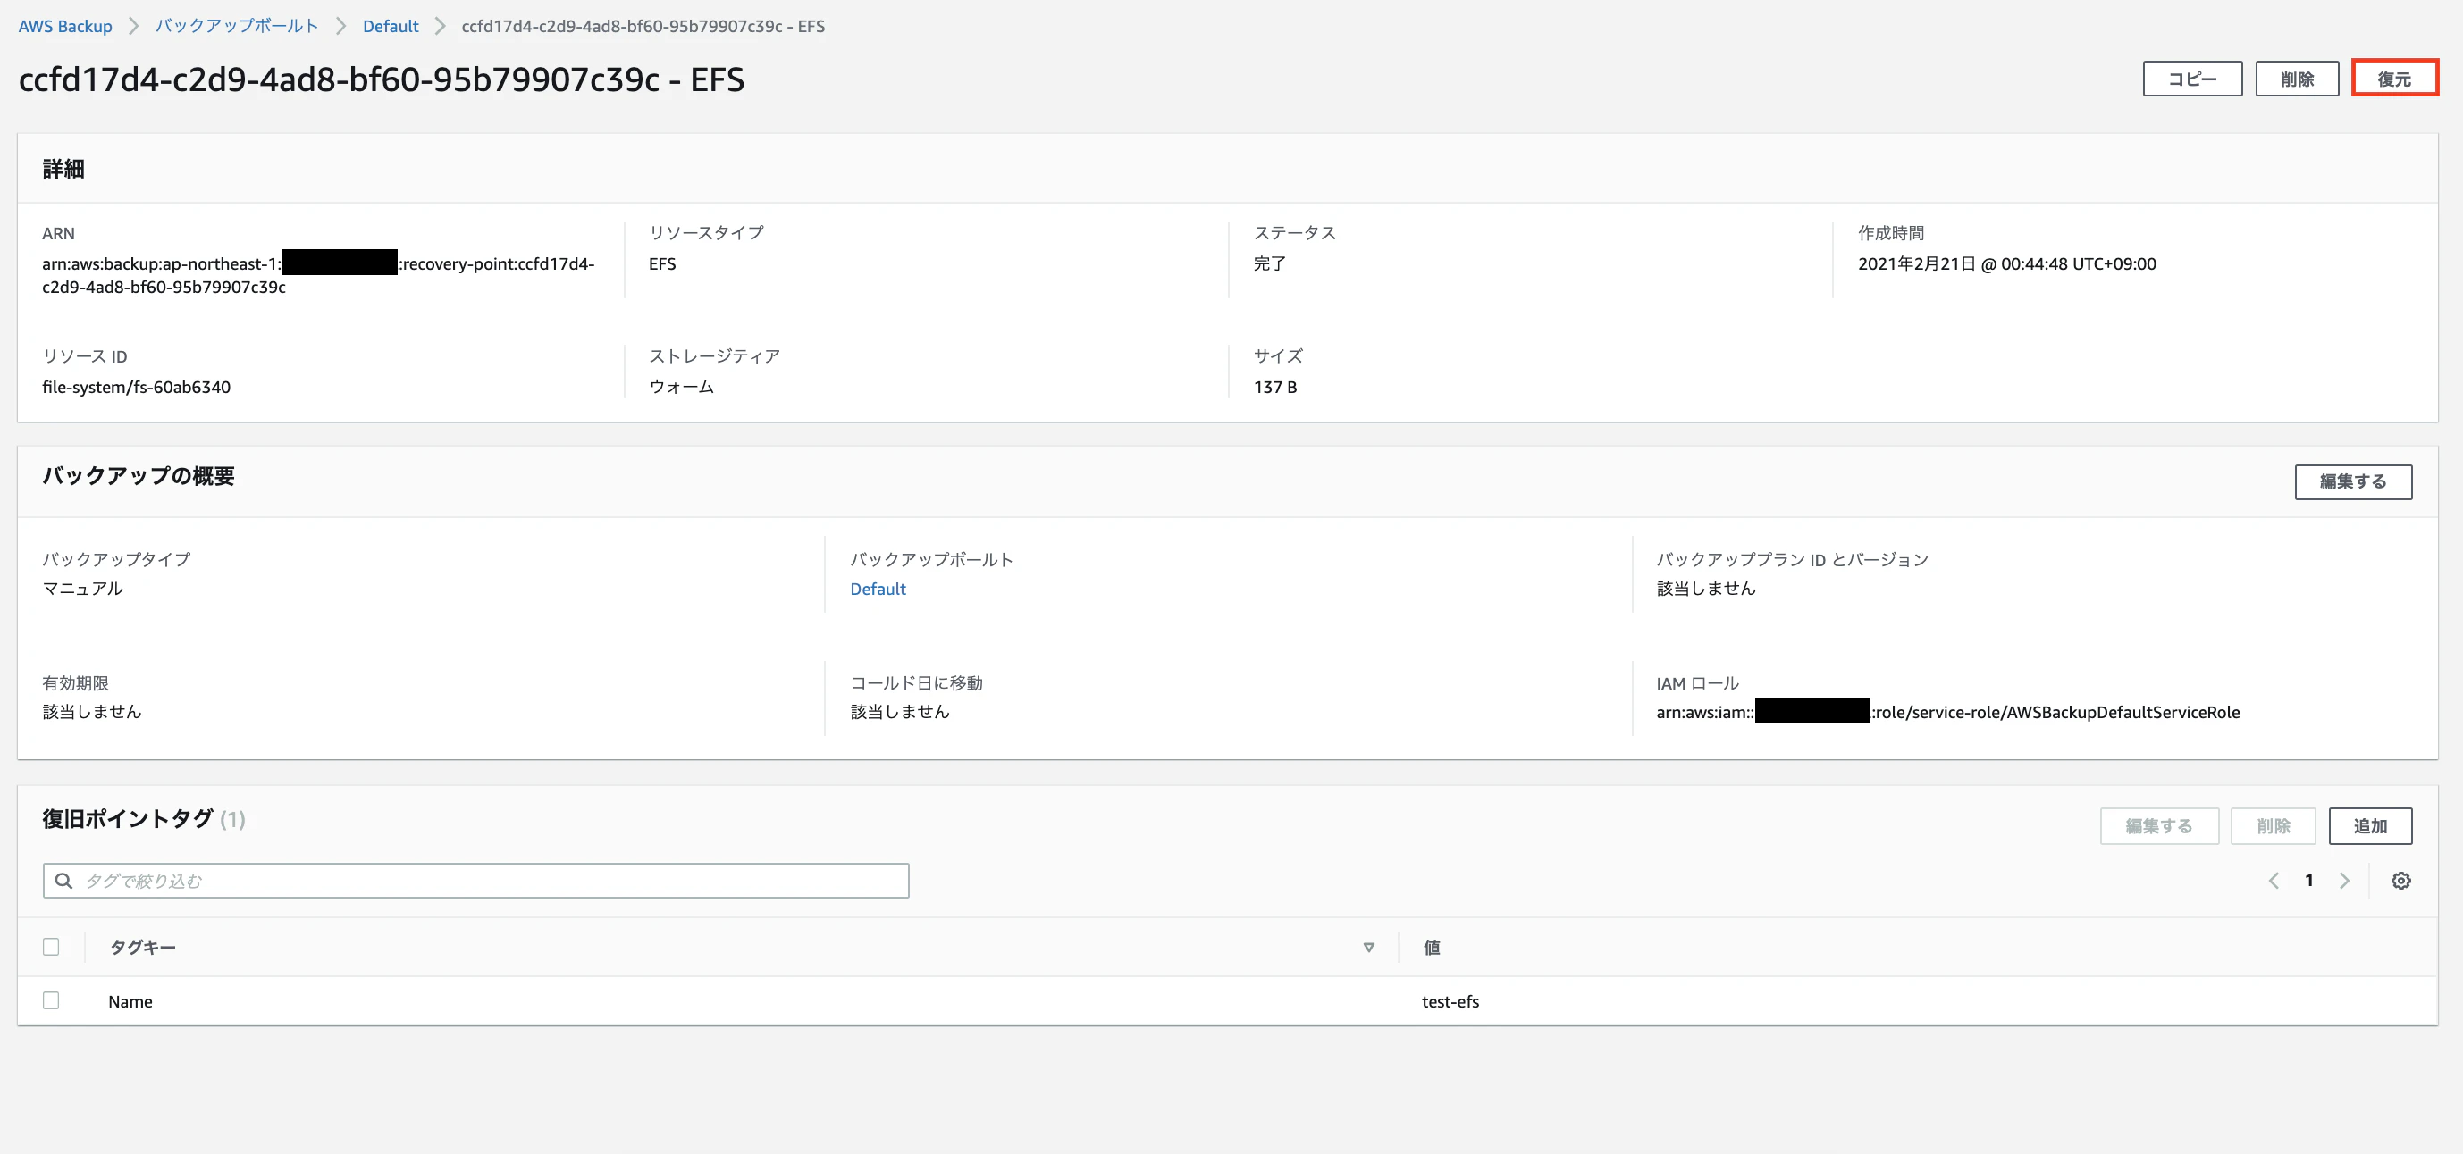Open the recovery point tags settings gear

point(2400,880)
